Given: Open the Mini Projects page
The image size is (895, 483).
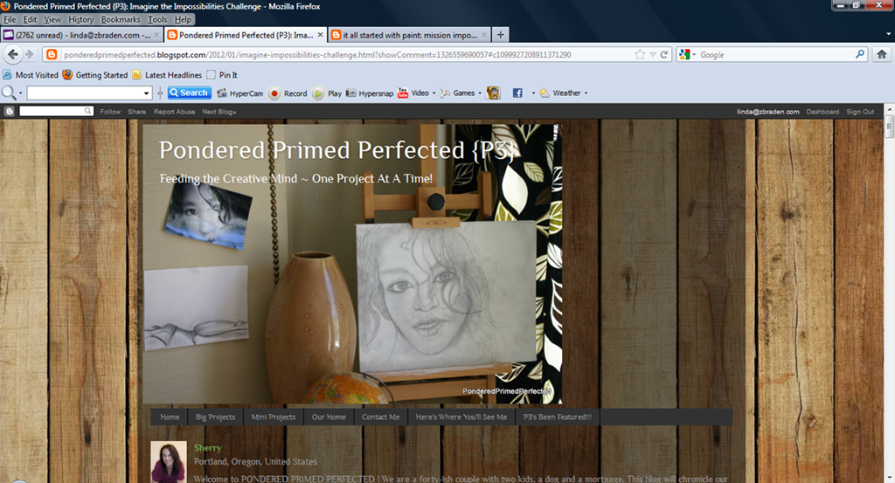Looking at the screenshot, I should coord(274,417).
